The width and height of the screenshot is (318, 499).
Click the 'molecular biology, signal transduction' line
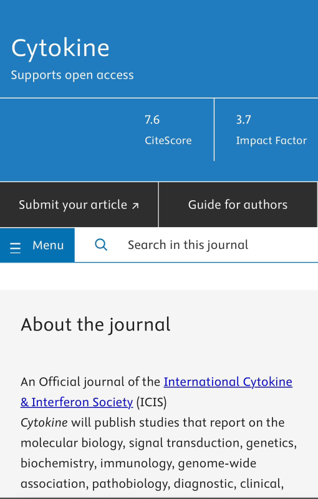click(158, 443)
